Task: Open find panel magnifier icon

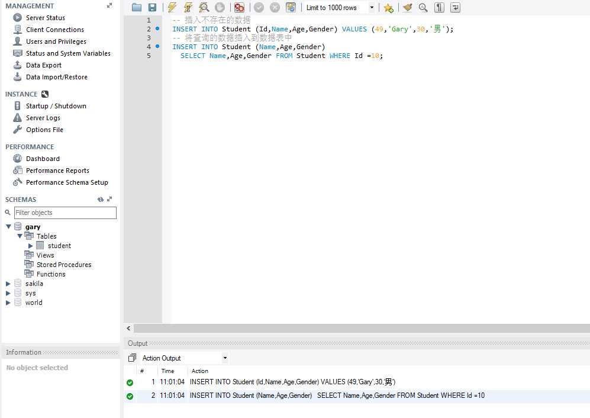Action: (423, 8)
